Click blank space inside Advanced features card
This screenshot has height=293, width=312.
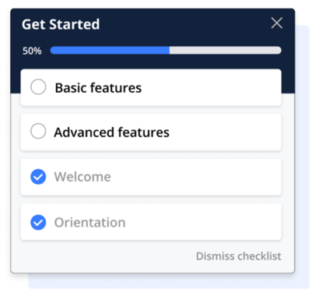pos(226,132)
